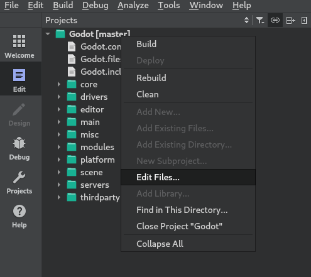Expand the editor folder

pos(59,109)
